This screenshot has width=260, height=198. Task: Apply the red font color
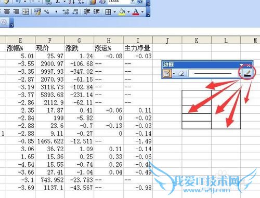[136, 12]
